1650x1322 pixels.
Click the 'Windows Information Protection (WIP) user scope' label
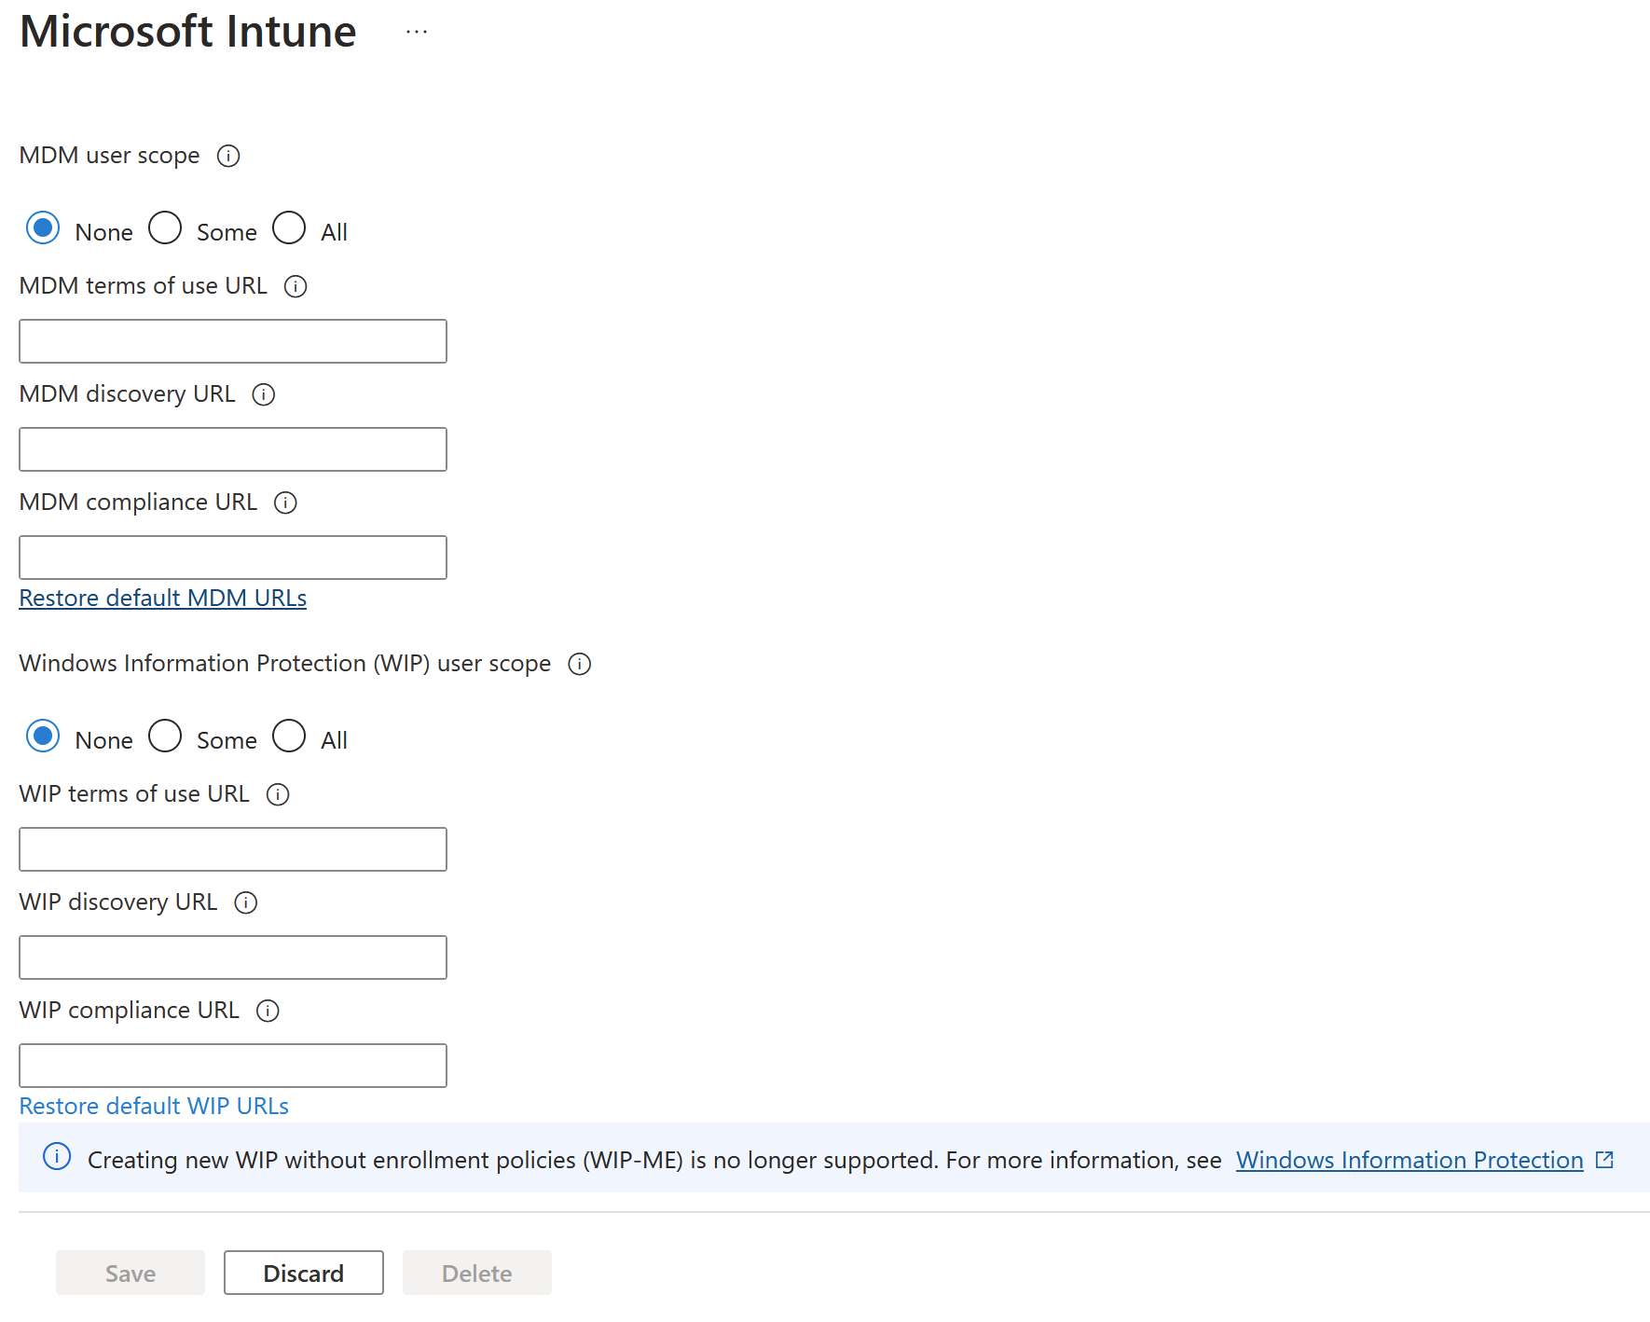285,664
